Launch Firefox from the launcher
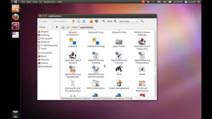 click(16, 17)
